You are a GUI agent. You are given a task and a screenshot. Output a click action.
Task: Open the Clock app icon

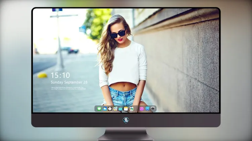coord(110,109)
